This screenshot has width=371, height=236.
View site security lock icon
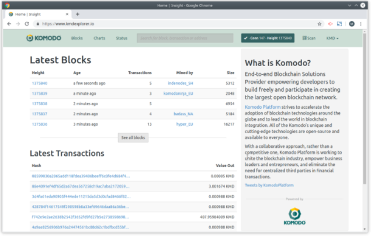37,24
